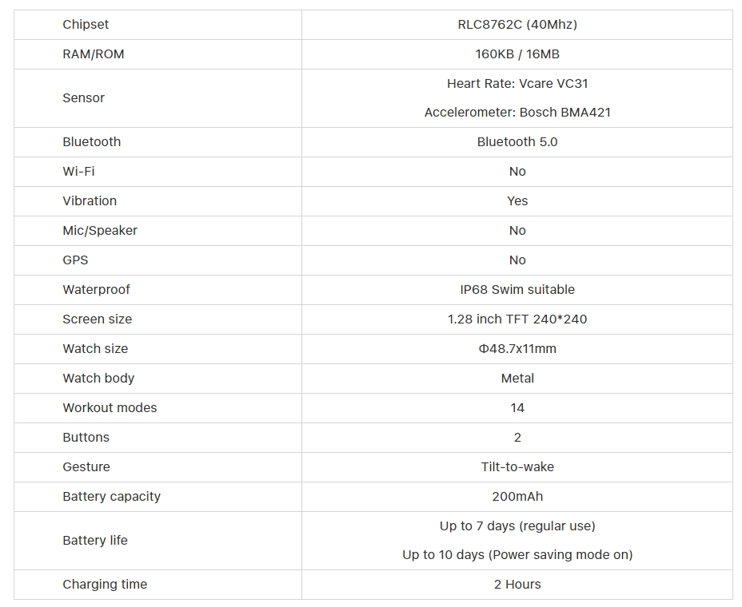Image resolution: width=742 pixels, height=607 pixels.
Task: Select the Mic/Speaker label
Action: click(x=100, y=231)
